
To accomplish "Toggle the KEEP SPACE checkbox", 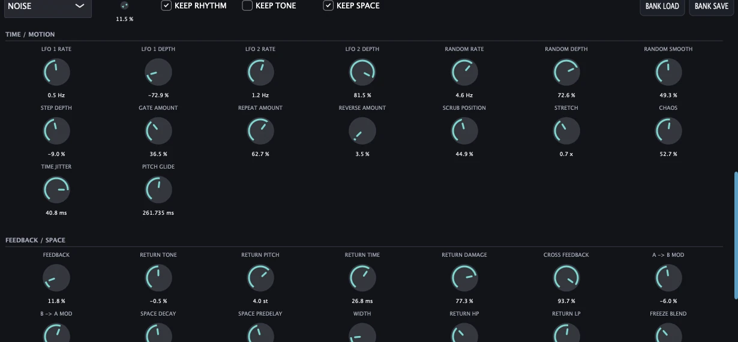I will click(x=328, y=5).
